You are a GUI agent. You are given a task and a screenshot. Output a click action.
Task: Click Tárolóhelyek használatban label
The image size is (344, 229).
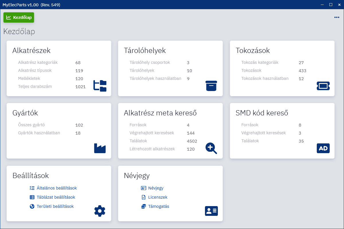[155, 78]
